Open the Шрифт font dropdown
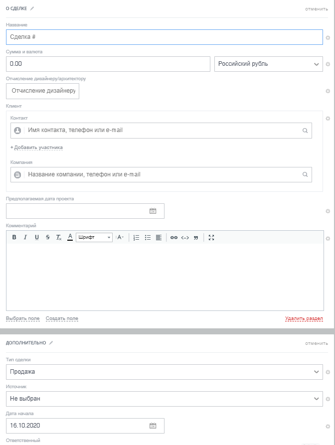Screen dimensions: 335x445 pos(94,238)
